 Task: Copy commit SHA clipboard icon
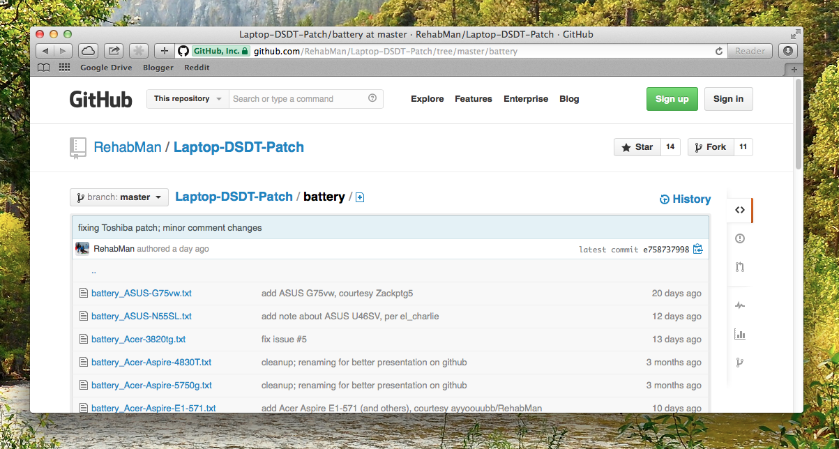click(698, 249)
